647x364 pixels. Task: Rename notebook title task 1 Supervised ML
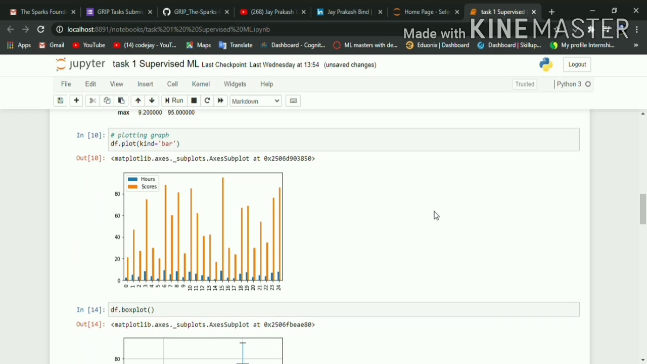pos(156,64)
